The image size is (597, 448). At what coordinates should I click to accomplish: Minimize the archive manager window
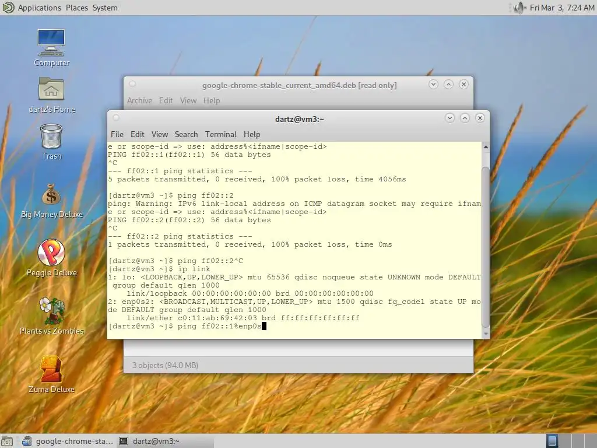click(x=433, y=85)
